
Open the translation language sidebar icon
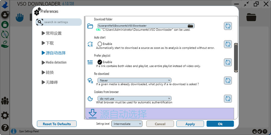click(5, 34)
